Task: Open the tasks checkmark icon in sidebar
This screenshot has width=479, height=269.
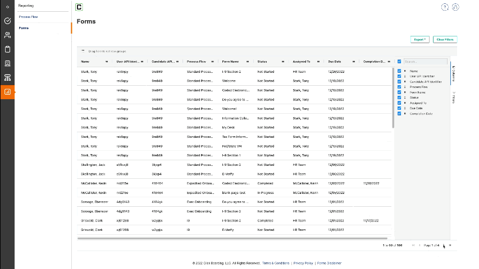Action: point(7,21)
